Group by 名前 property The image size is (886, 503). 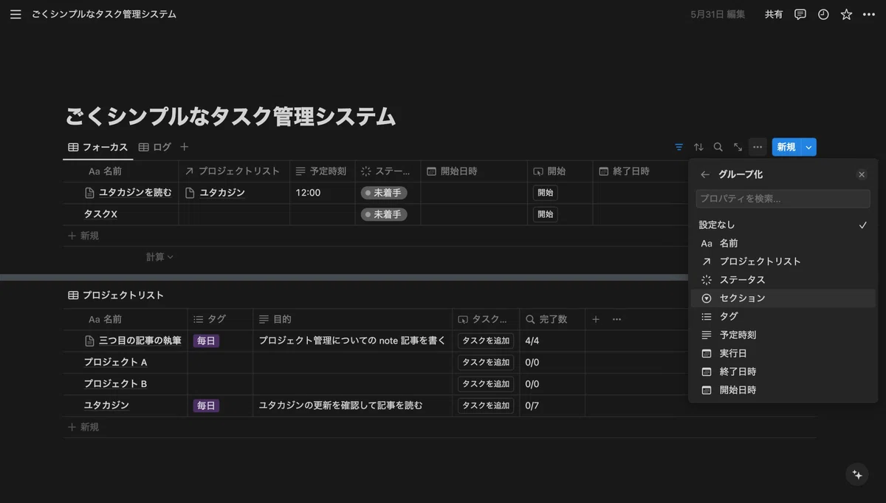[783, 243]
